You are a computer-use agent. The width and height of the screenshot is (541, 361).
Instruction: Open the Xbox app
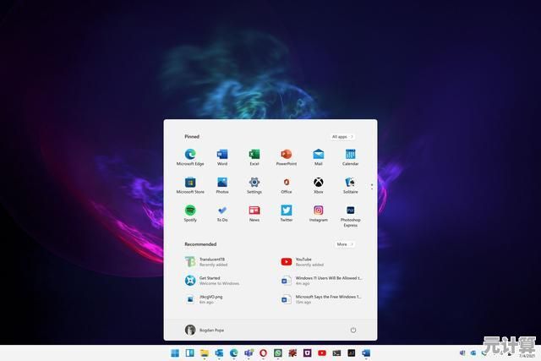[319, 185]
